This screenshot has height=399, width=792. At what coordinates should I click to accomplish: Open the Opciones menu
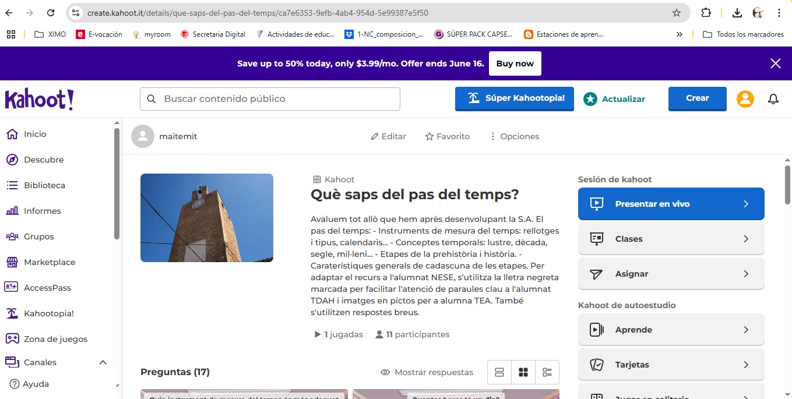pyautogui.click(x=515, y=136)
